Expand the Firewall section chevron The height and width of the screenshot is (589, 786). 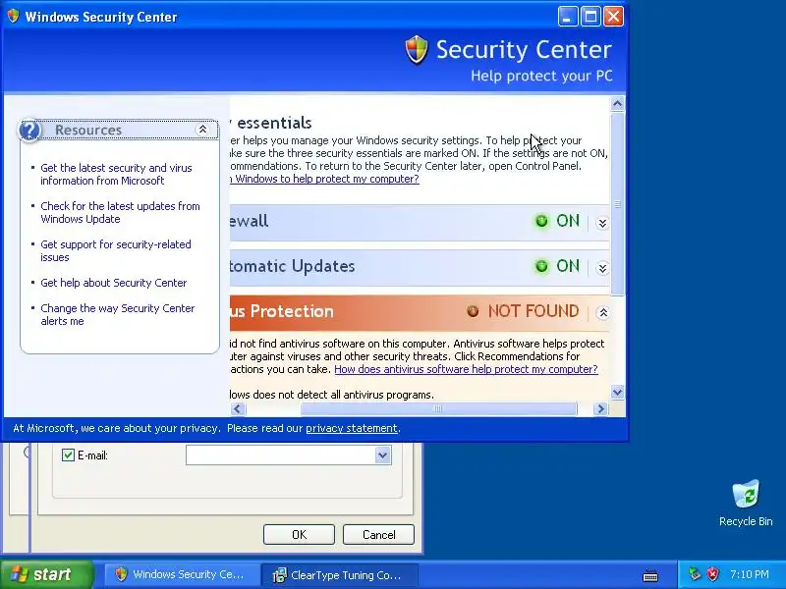click(x=602, y=223)
